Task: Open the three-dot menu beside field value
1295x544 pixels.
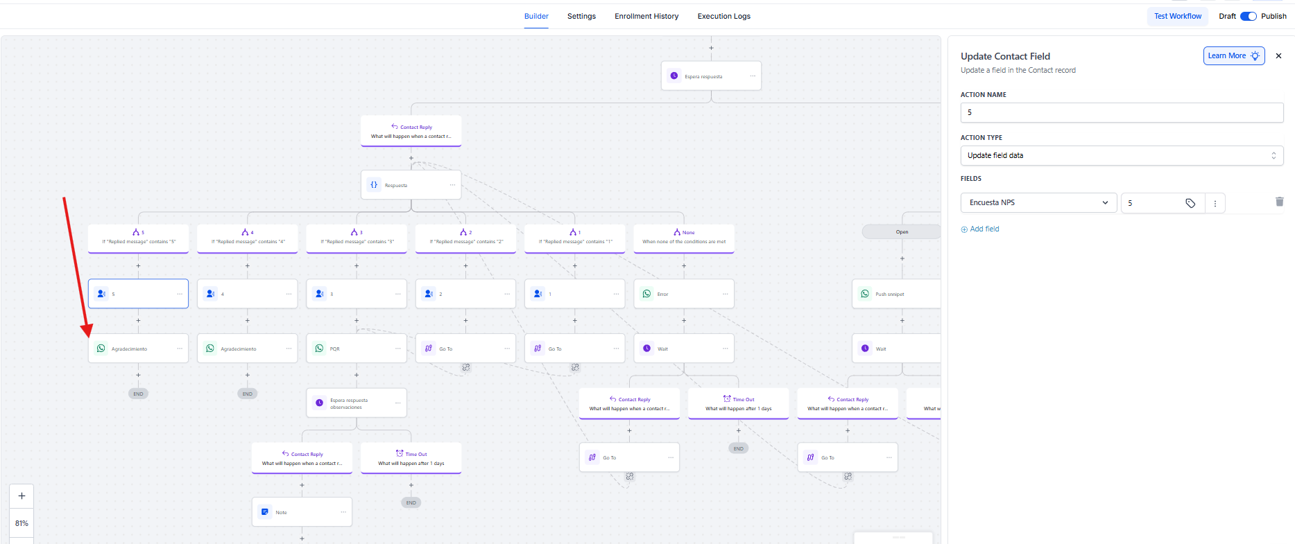Action: (1215, 203)
